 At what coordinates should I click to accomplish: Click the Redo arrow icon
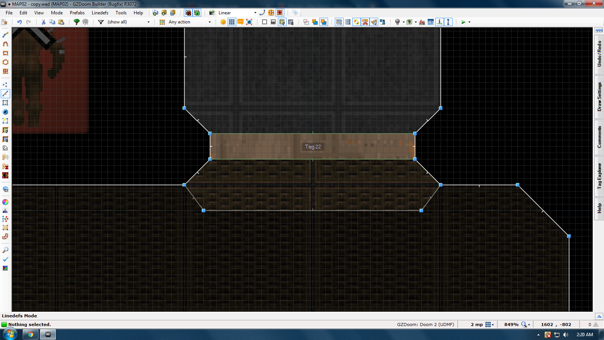tap(28, 22)
